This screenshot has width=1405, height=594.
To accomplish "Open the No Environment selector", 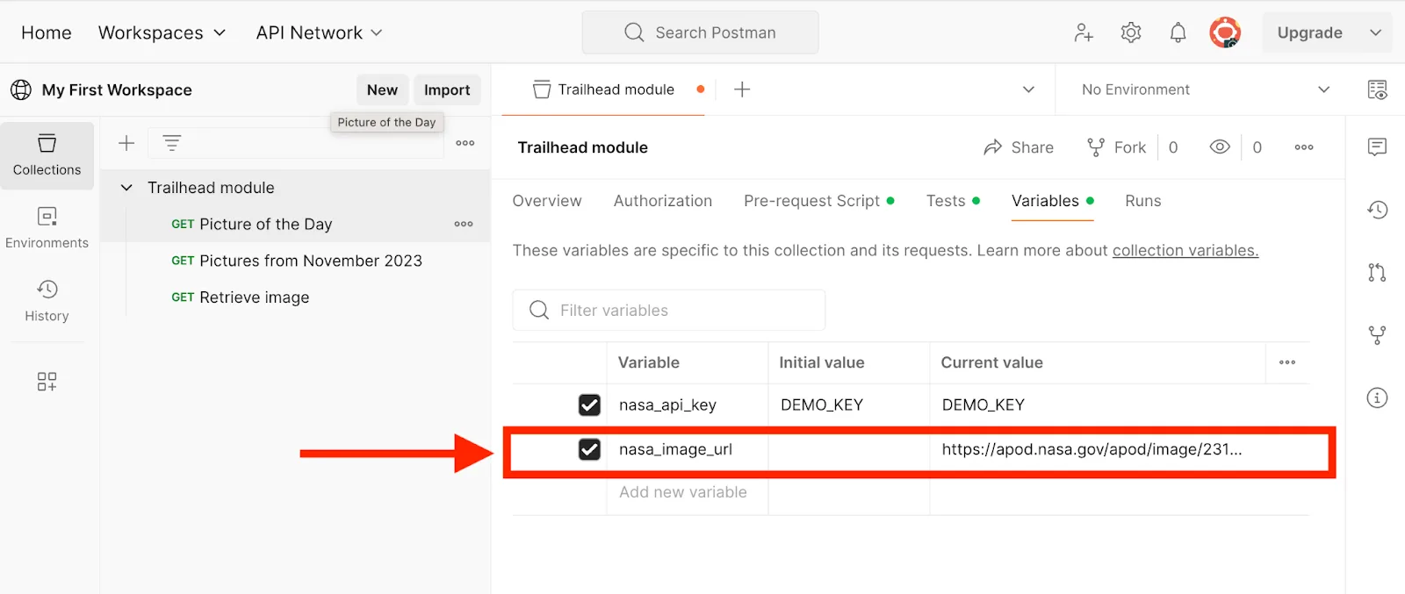I will coord(1205,89).
